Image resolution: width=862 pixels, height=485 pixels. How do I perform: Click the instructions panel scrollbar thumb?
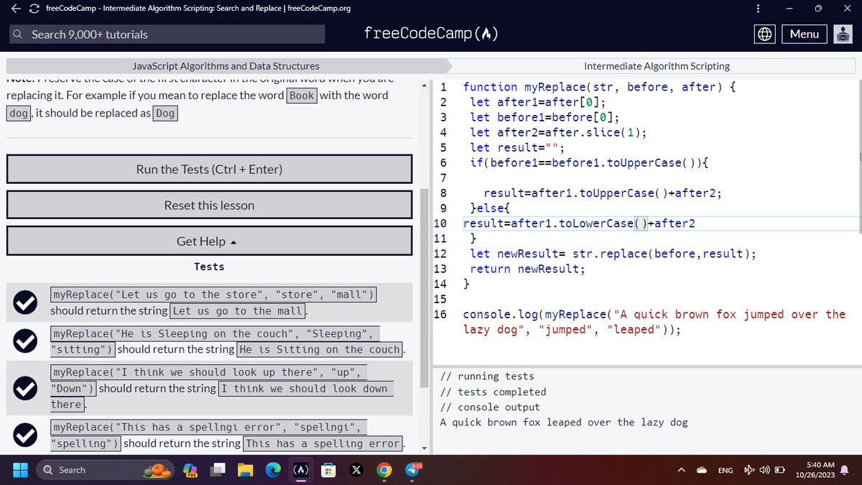(x=424, y=287)
